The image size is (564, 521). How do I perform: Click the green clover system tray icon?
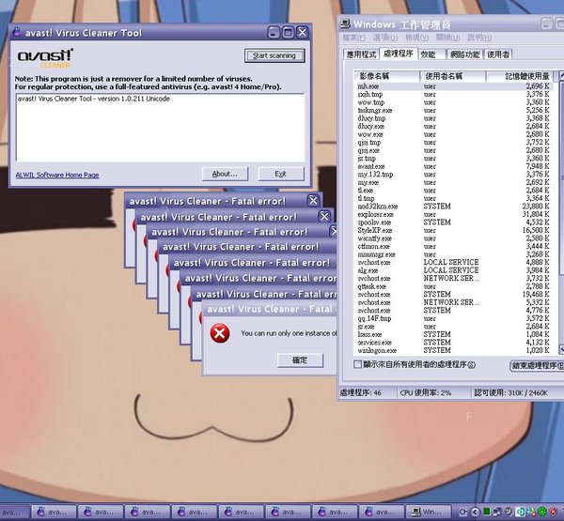coord(541,512)
